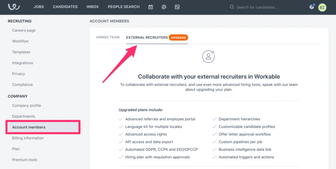336x169 pixels.
Task: Click the external recruiter person icon
Action: (x=208, y=57)
